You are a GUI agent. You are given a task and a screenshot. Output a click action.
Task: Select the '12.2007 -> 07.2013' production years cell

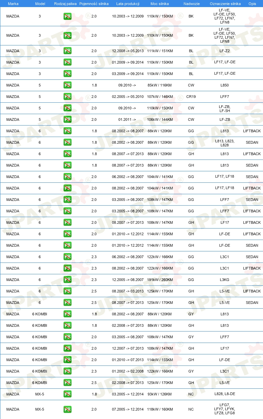128,348
